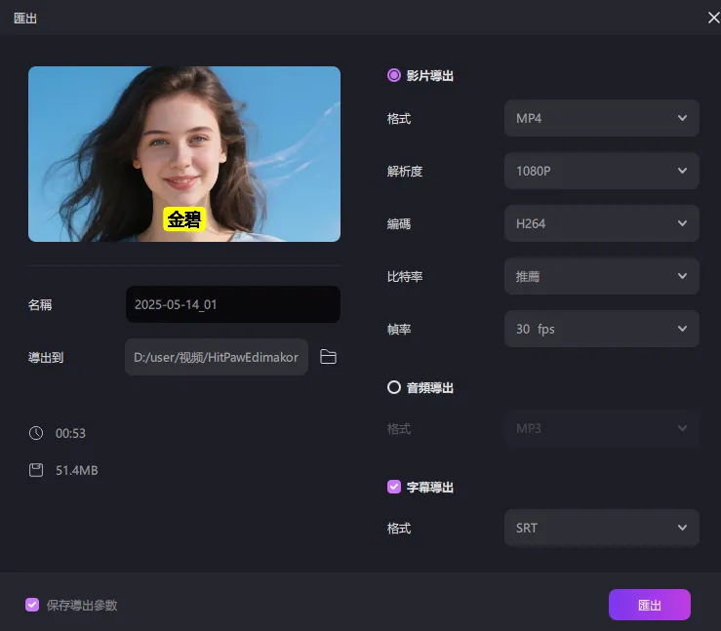The height and width of the screenshot is (631, 721).
Task: Click the clock duration icon
Action: pyautogui.click(x=36, y=433)
